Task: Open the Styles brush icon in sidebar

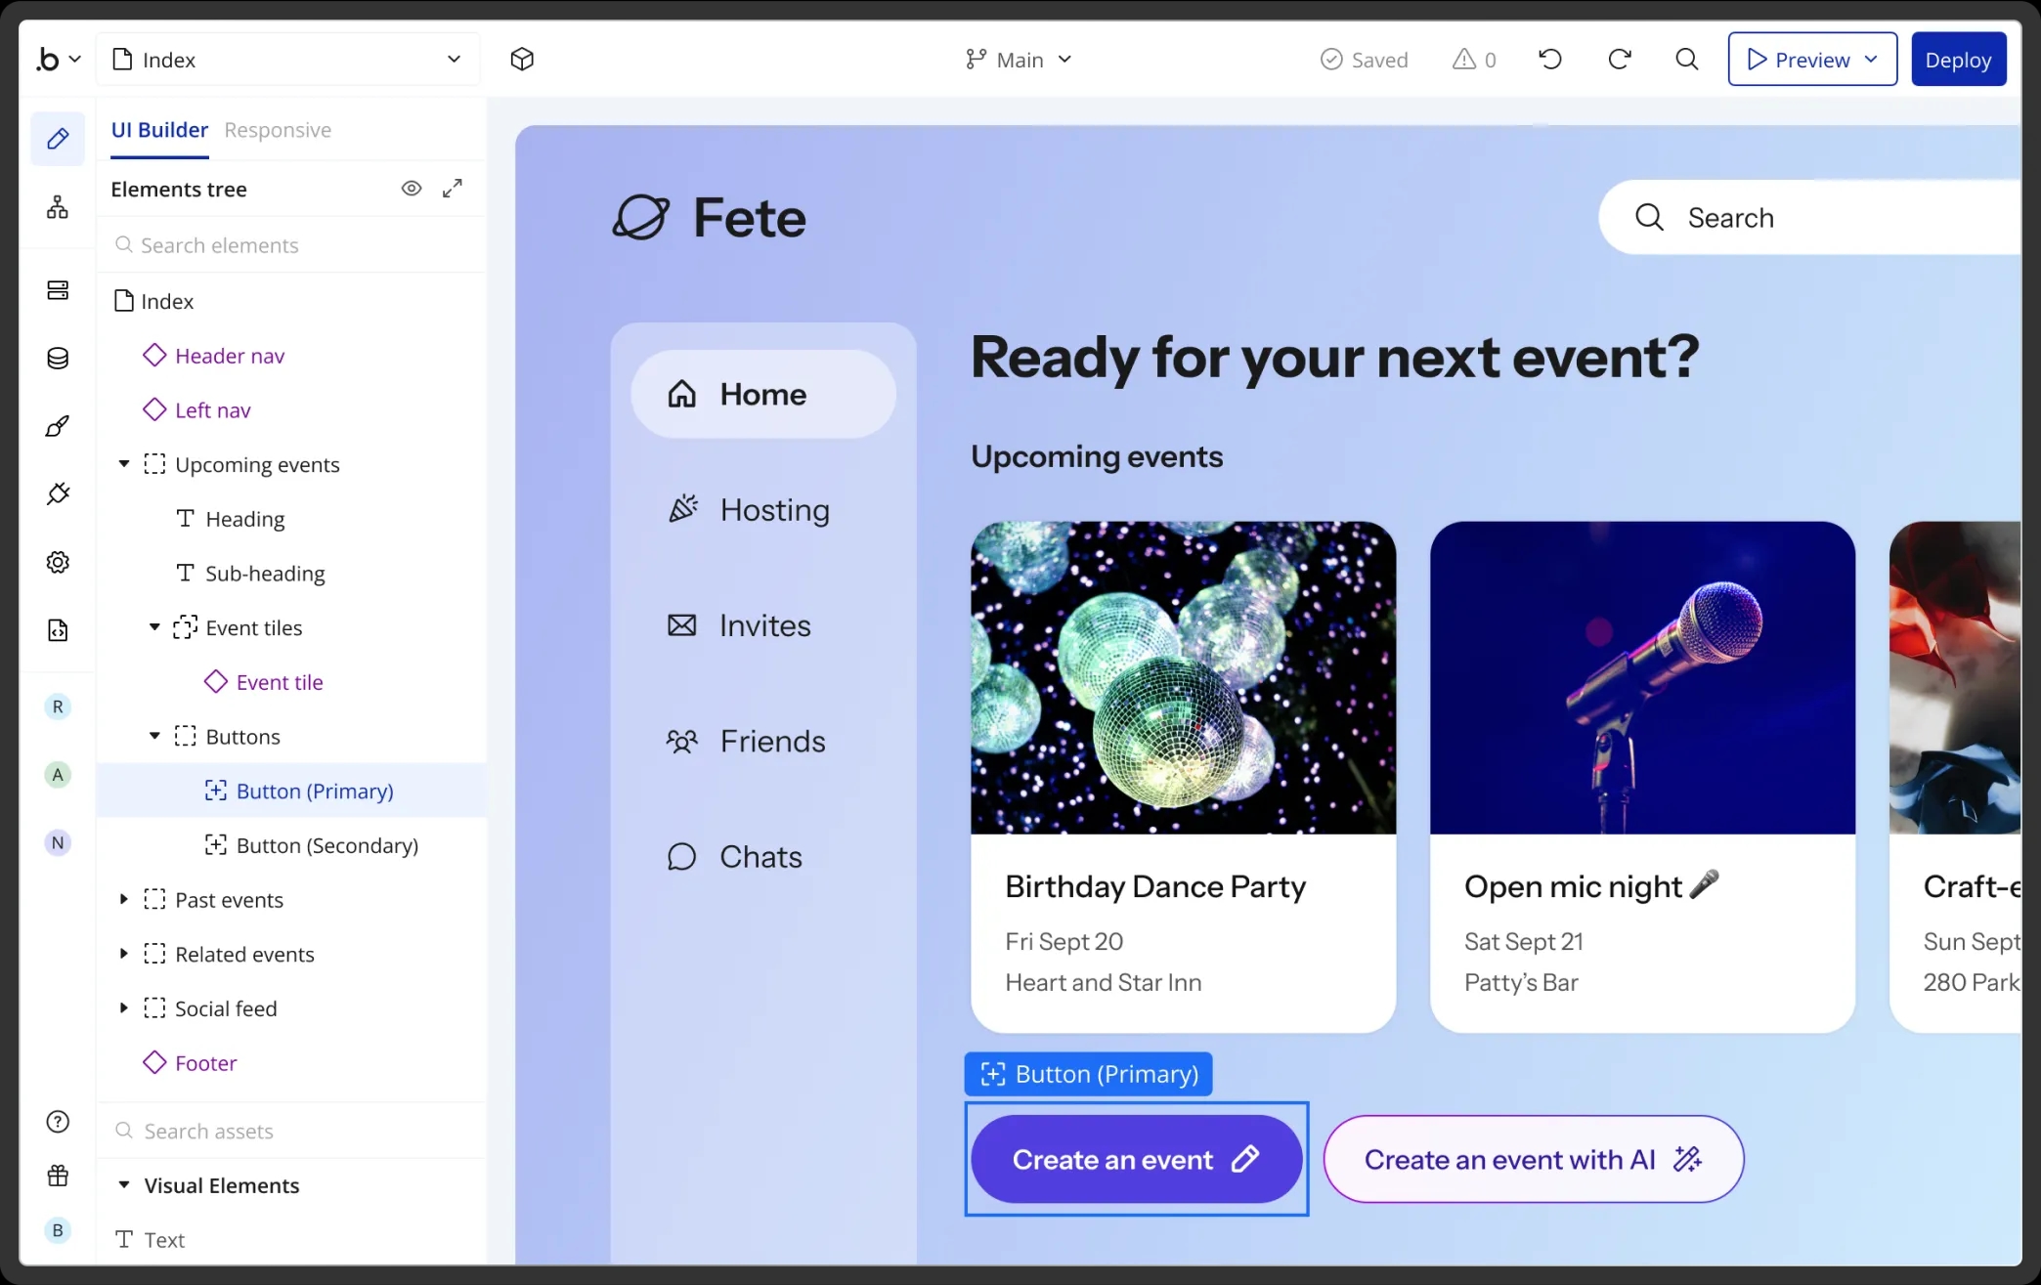Action: [58, 426]
